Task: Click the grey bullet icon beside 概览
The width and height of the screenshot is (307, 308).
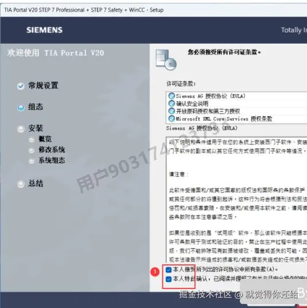Action: click(x=31, y=139)
